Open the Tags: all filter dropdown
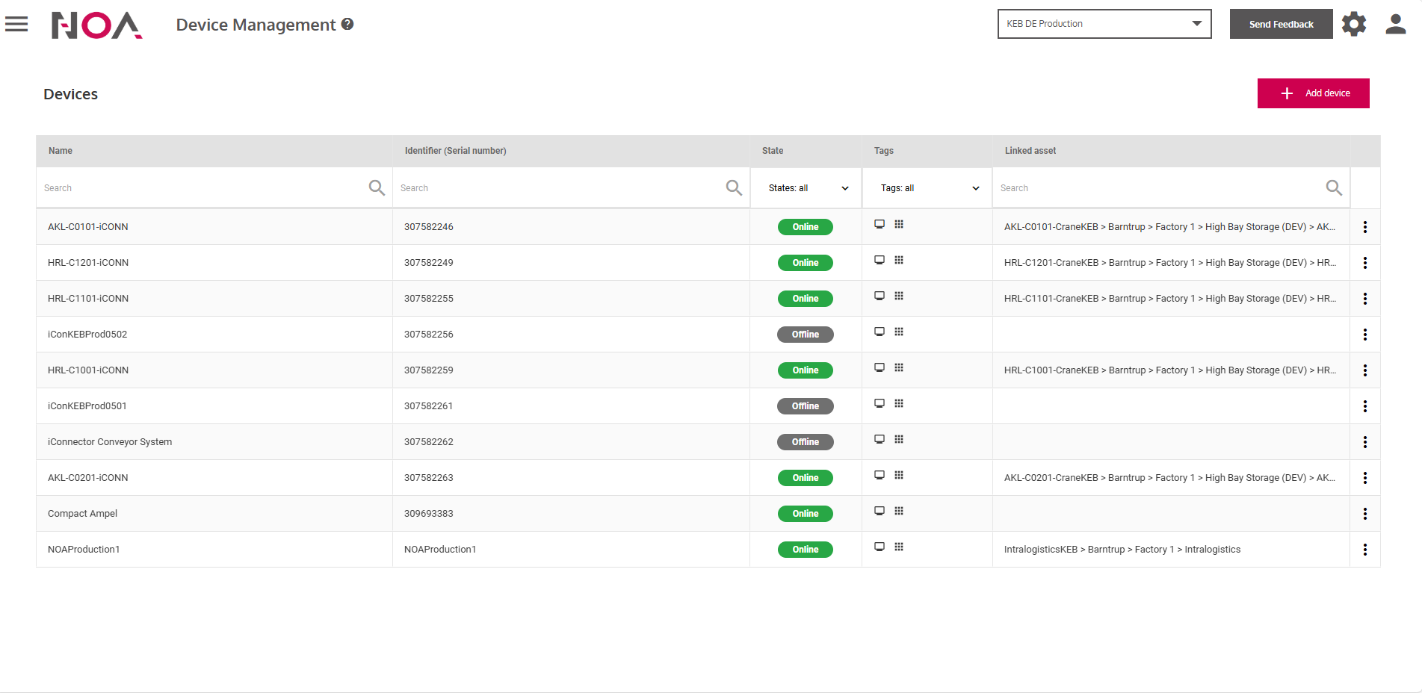 [928, 188]
